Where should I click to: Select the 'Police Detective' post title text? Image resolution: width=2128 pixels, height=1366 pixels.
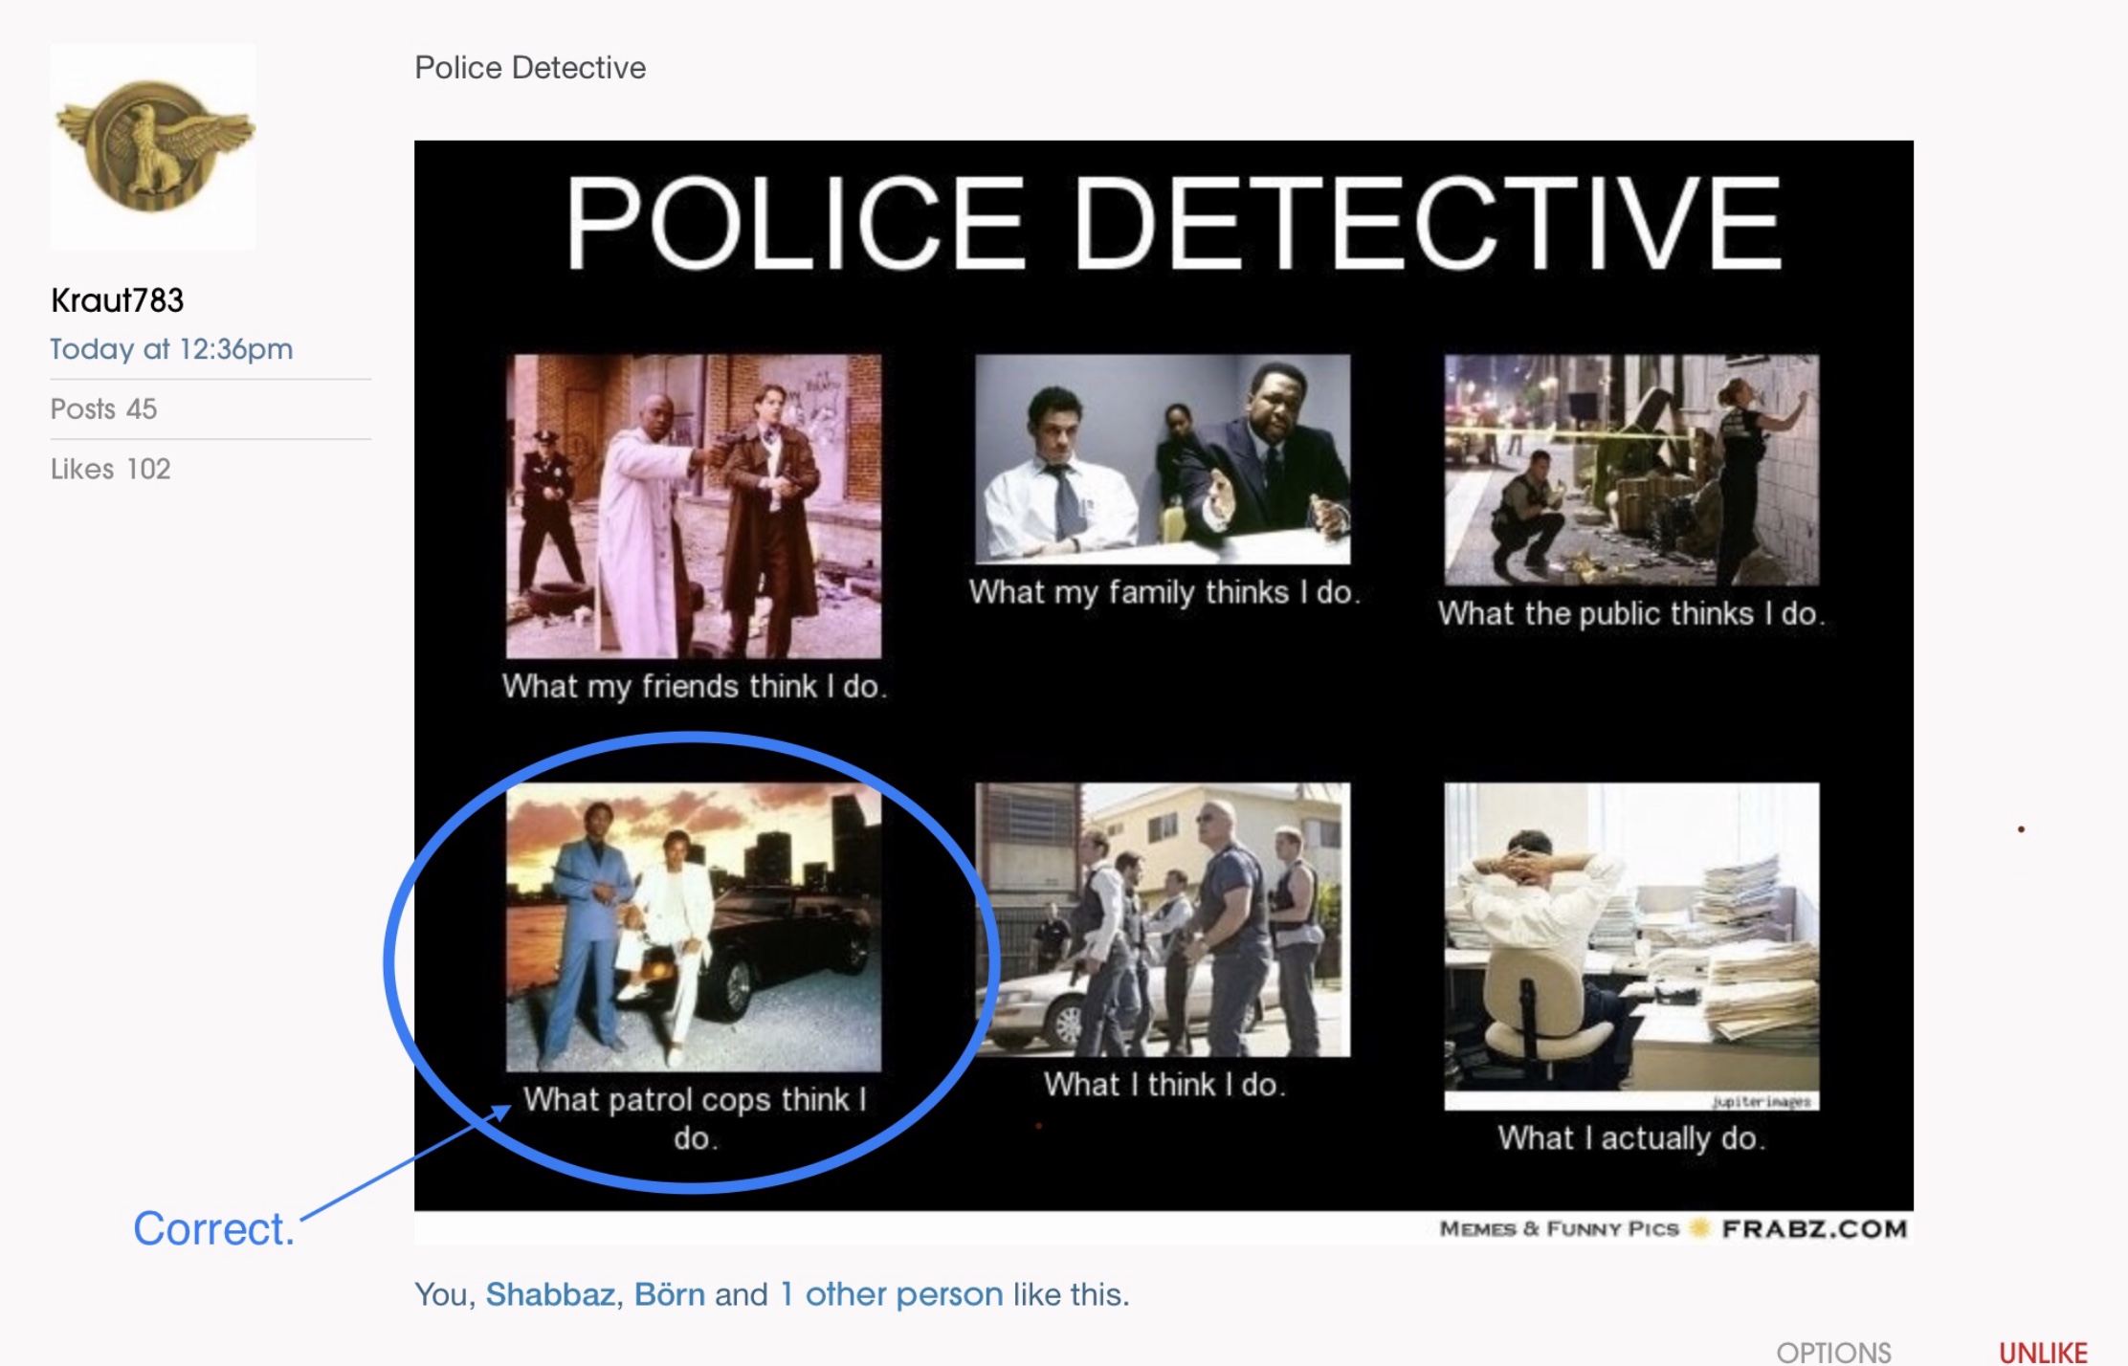530,68
